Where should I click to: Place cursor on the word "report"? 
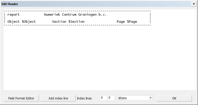(13, 15)
